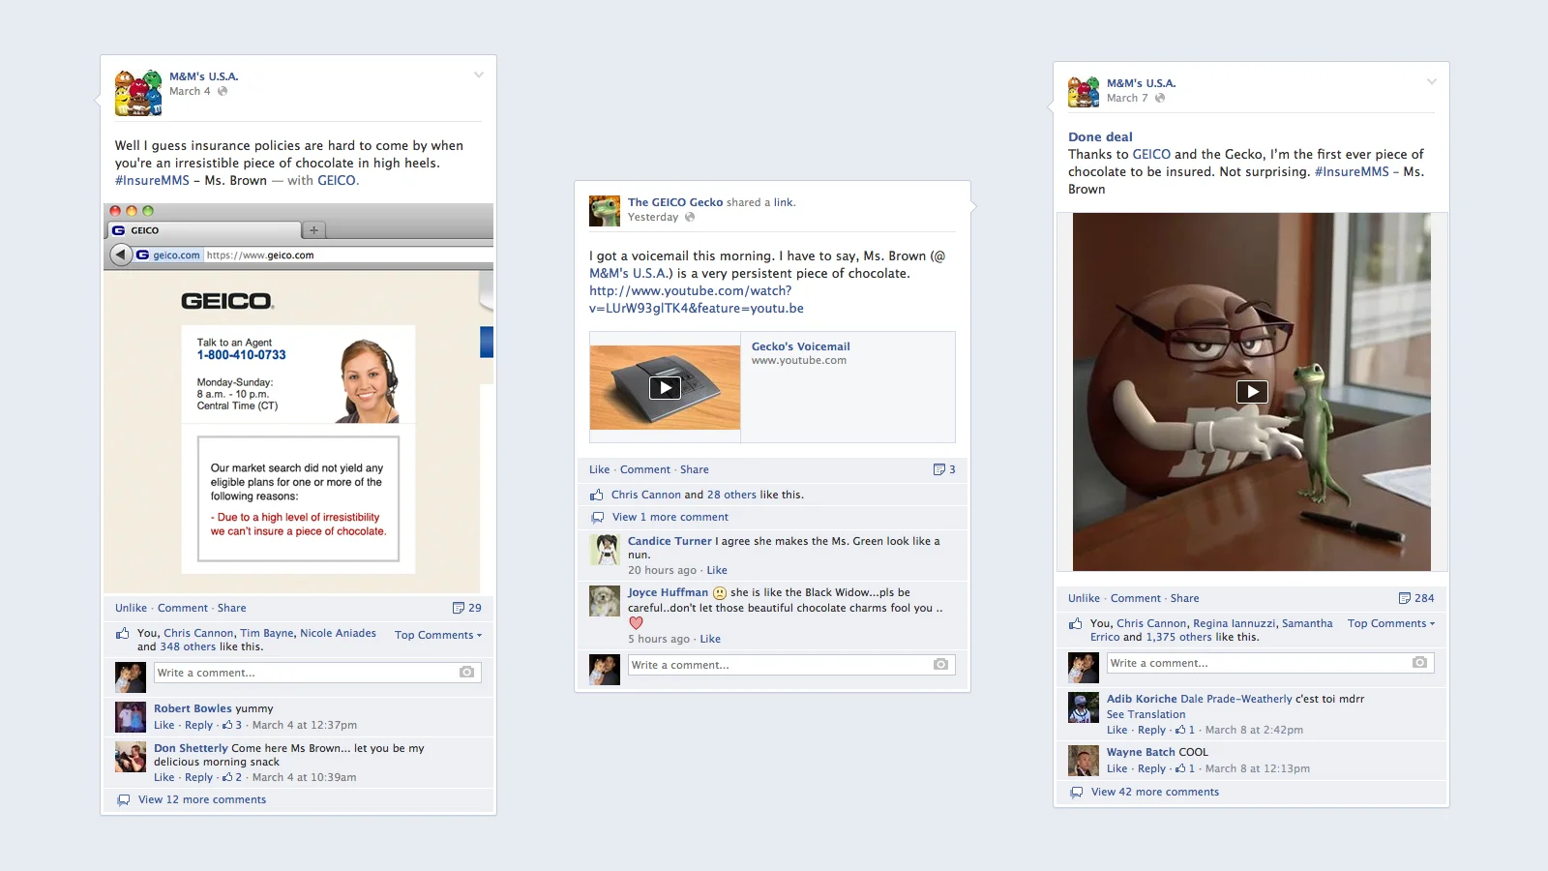Click Comment on the Gecko post
This screenshot has width=1548, height=871.
pyautogui.click(x=645, y=469)
